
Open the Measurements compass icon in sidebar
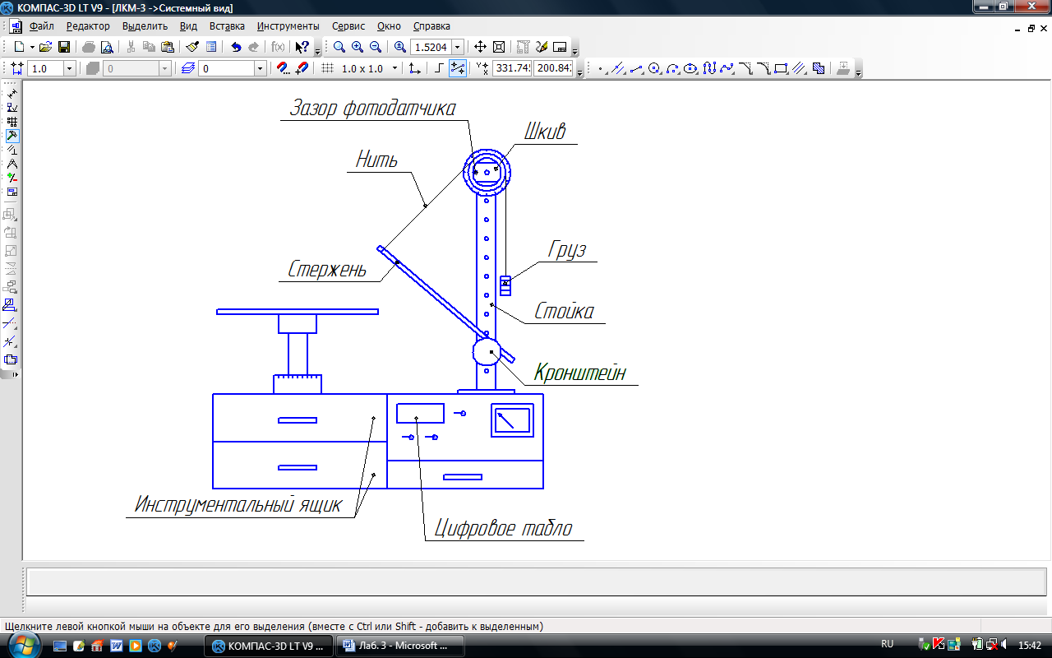click(12, 164)
